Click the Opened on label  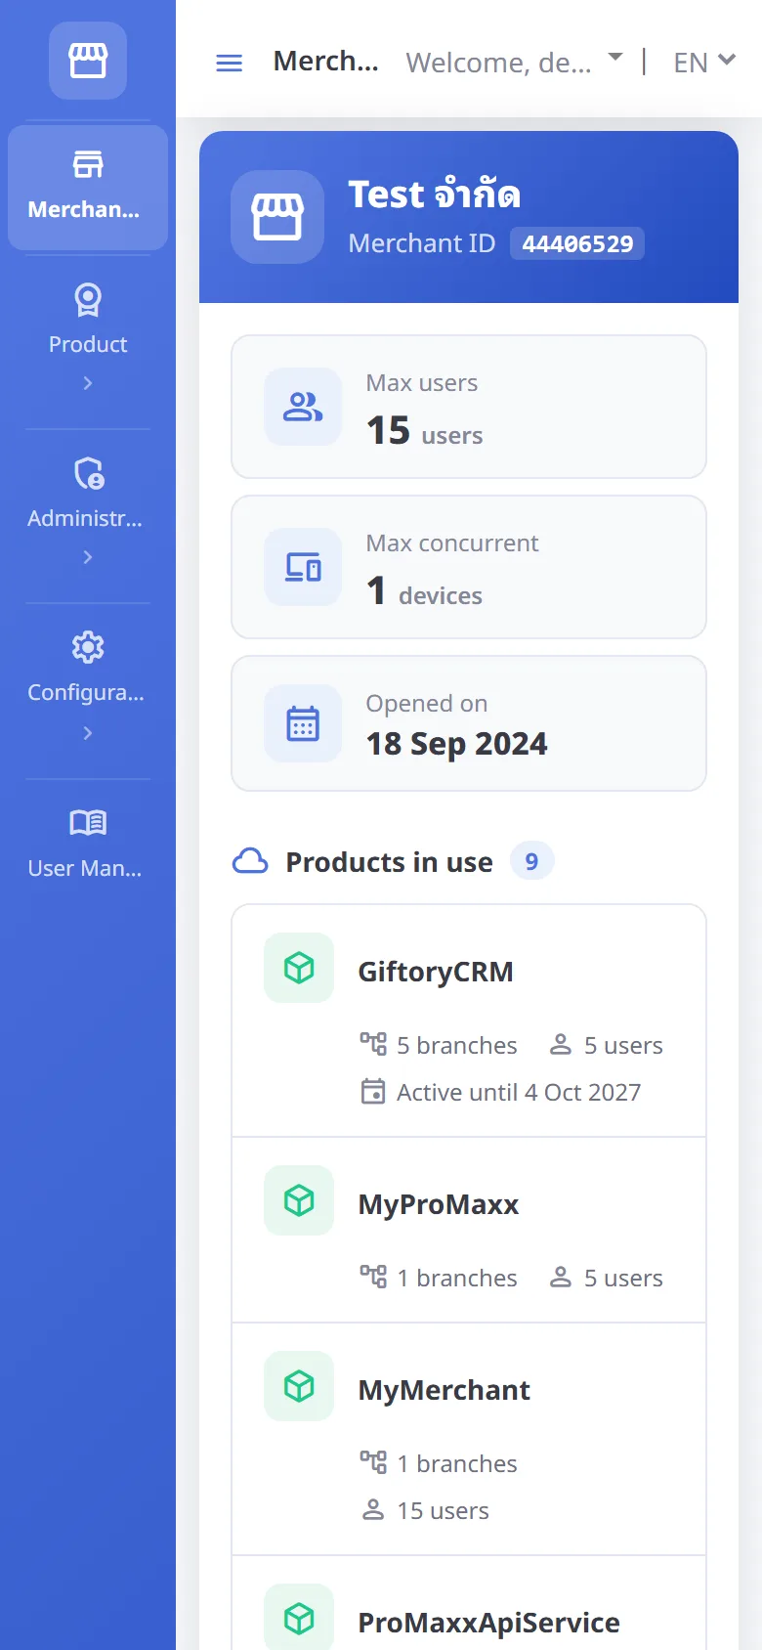[x=427, y=704]
